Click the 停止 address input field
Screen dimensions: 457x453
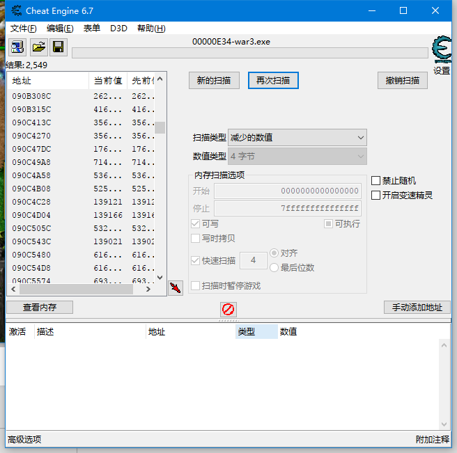pos(288,208)
